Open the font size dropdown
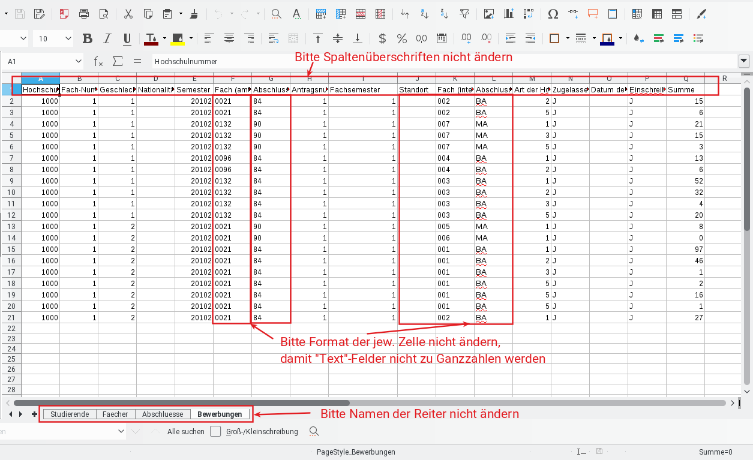 68,38
